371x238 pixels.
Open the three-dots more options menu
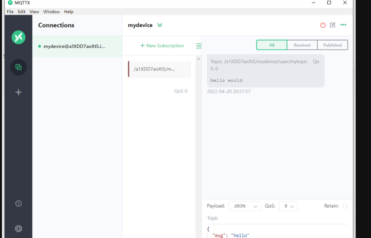(343, 25)
